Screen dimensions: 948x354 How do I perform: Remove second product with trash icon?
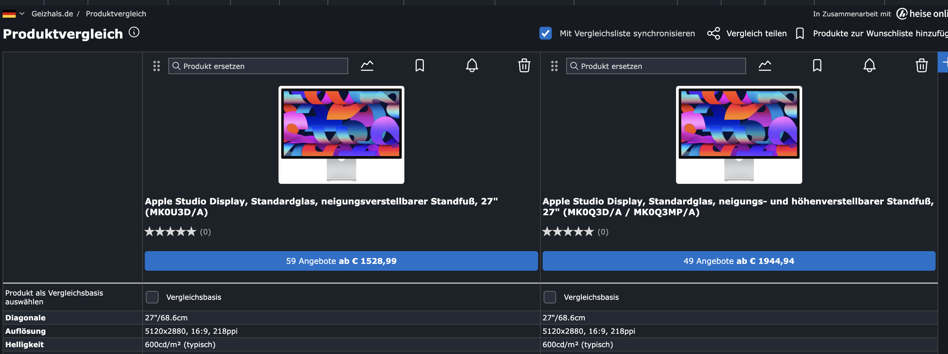922,66
